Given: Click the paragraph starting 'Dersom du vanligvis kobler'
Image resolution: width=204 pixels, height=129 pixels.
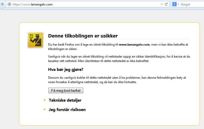Looking at the screenshot, I should [x=117, y=80].
